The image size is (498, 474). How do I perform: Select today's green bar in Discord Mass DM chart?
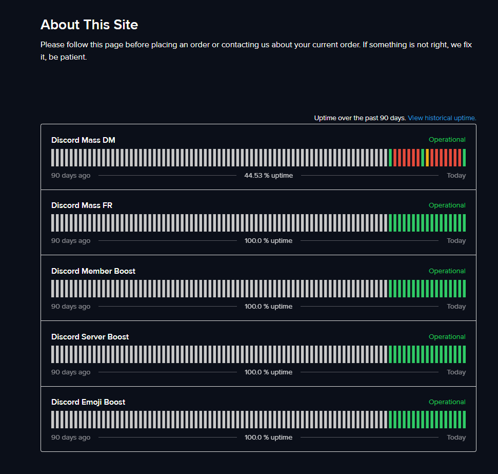click(464, 158)
